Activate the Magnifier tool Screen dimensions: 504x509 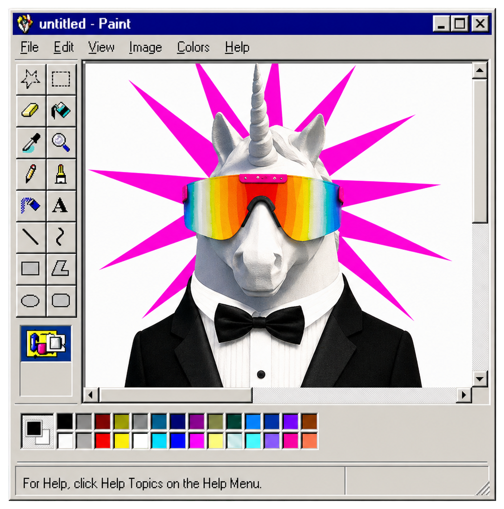[x=61, y=143]
